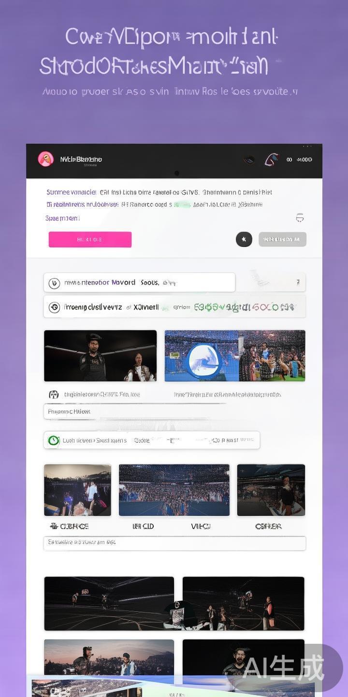Open the wide crowd stadium thumbnail in the middle row
This screenshot has width=348, height=697.
(x=174, y=490)
